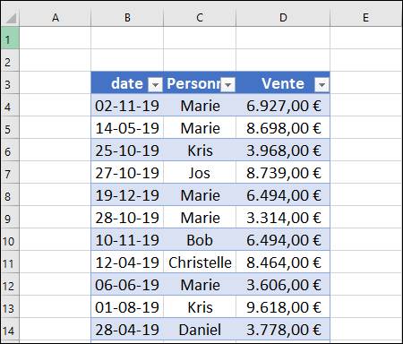Select row 13 header
This screenshot has height=344, width=403.
pyautogui.click(x=10, y=306)
